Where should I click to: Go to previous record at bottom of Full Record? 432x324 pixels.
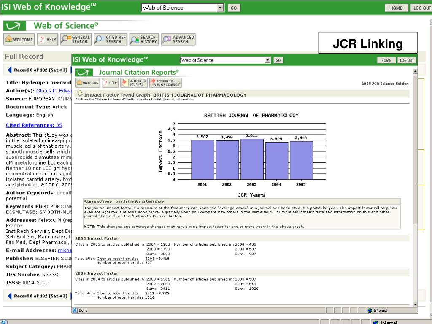[x=10, y=296]
